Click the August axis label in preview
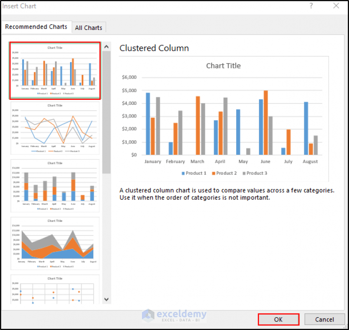The width and height of the screenshot is (349, 330). [x=310, y=162]
